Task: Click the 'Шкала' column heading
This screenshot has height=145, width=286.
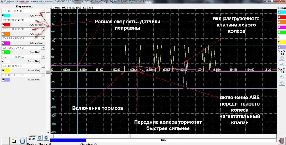Action: click(x=282, y=8)
